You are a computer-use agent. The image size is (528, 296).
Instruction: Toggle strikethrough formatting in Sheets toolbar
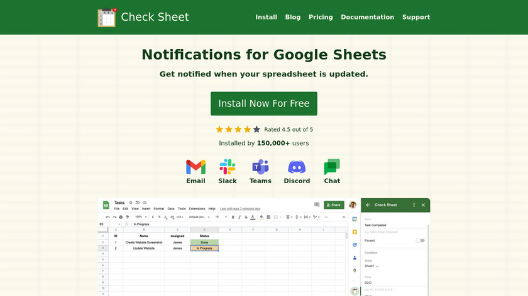click(246, 217)
